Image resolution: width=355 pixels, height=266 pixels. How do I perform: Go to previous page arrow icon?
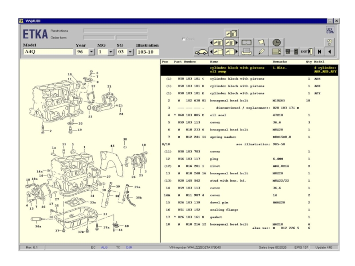217,52
